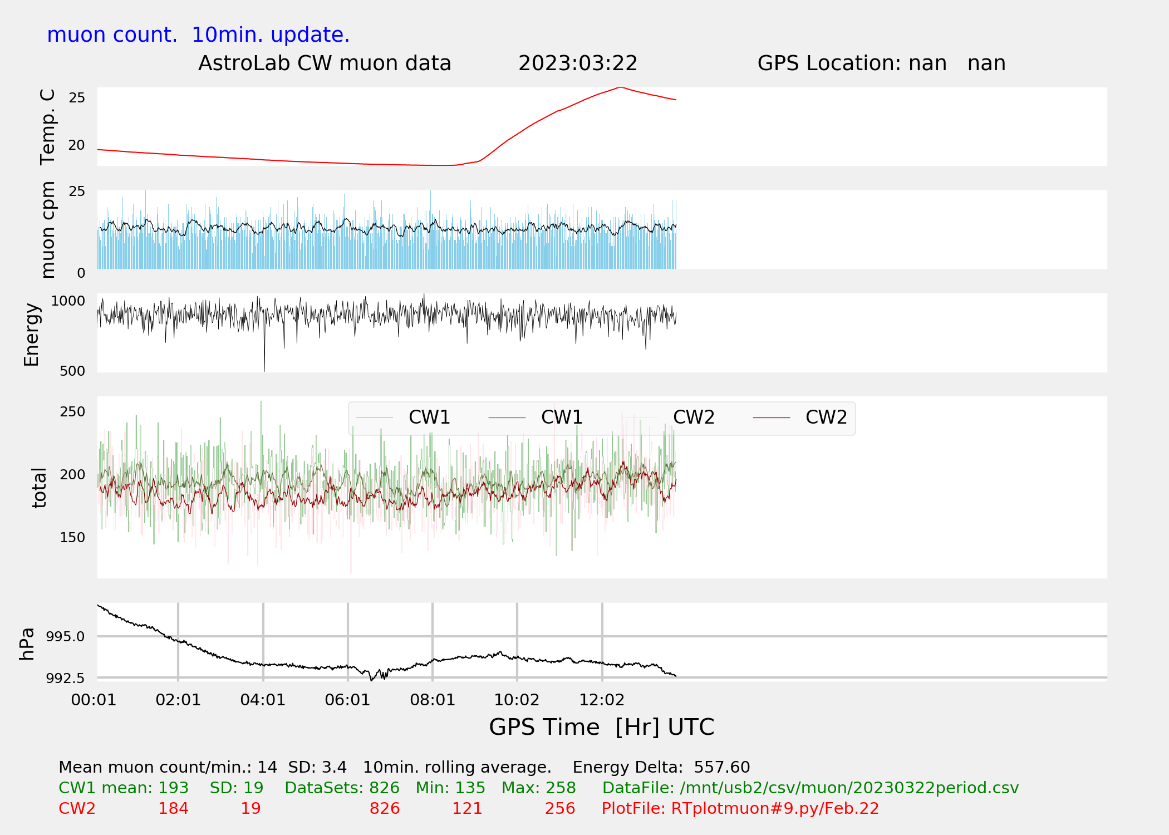Image resolution: width=1169 pixels, height=835 pixels.
Task: Click the 'muon count. 10min. update.' blue title
Action: (198, 35)
